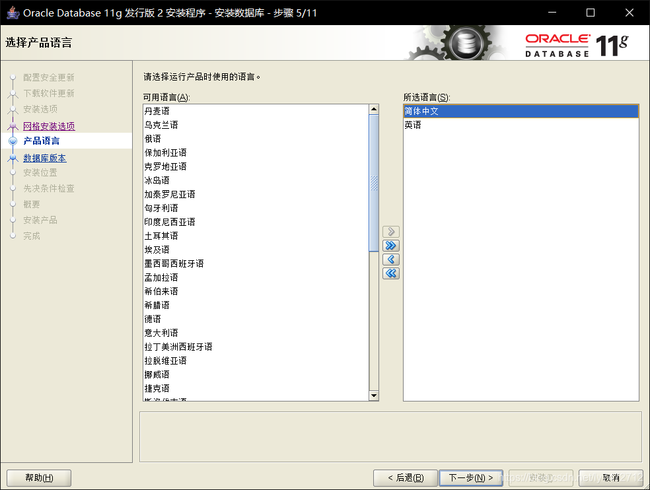Select 英语 in selected languages

[x=521, y=125]
